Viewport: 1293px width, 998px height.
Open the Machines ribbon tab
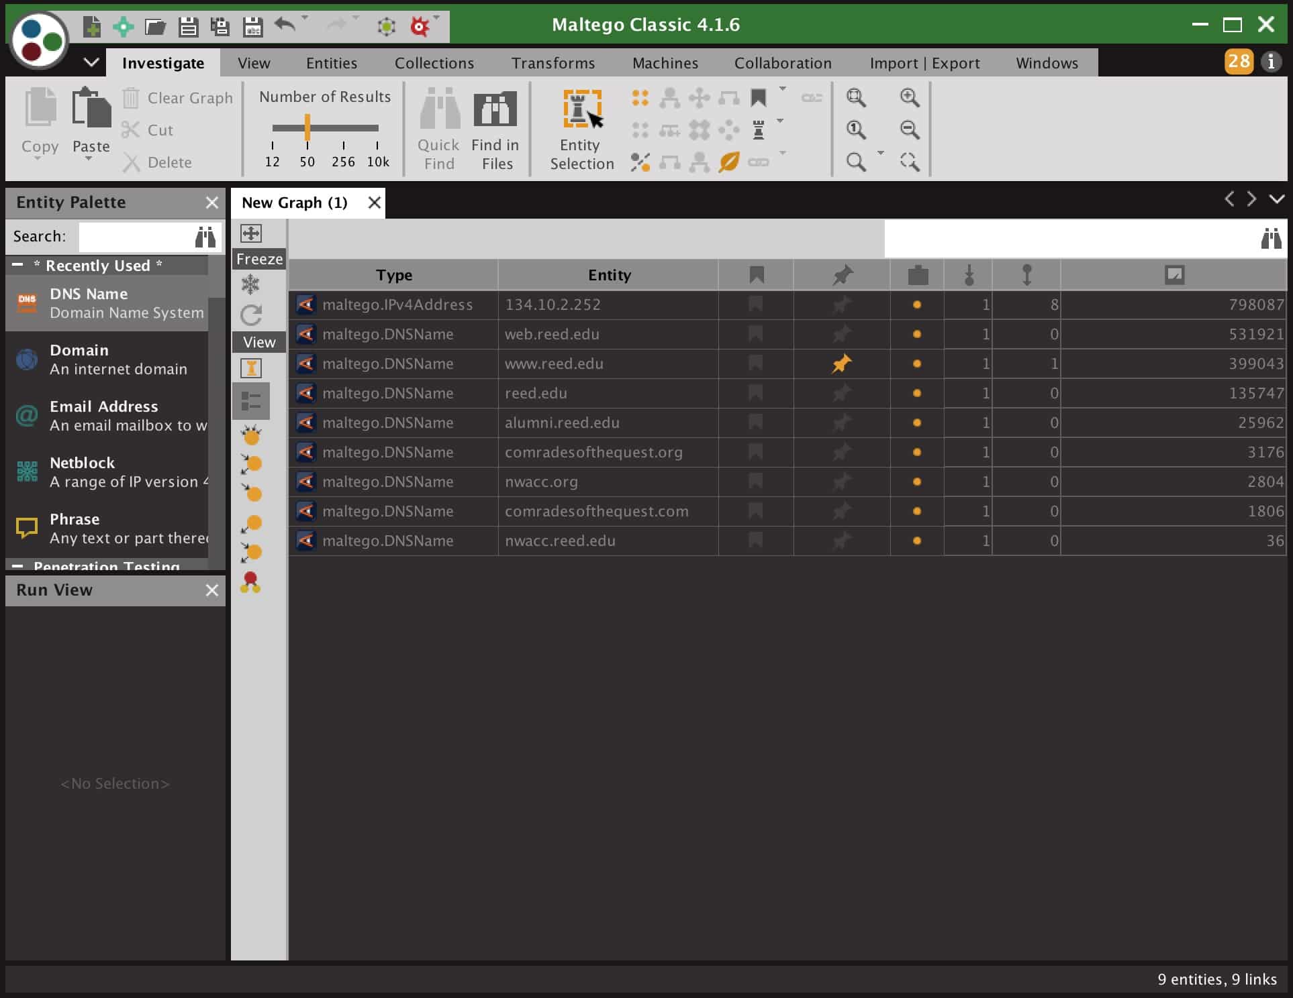(x=665, y=63)
